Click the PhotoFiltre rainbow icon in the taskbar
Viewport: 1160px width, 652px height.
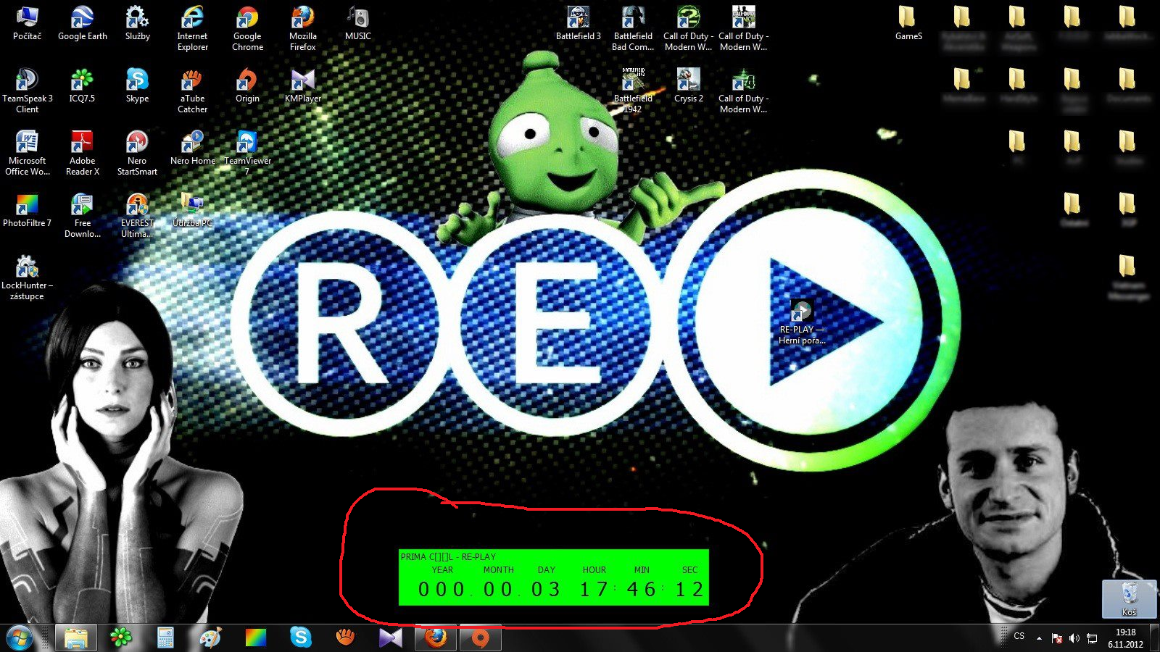pos(255,638)
